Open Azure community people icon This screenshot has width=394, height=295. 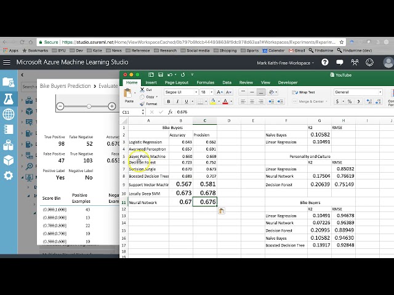pyautogui.click(x=355, y=62)
